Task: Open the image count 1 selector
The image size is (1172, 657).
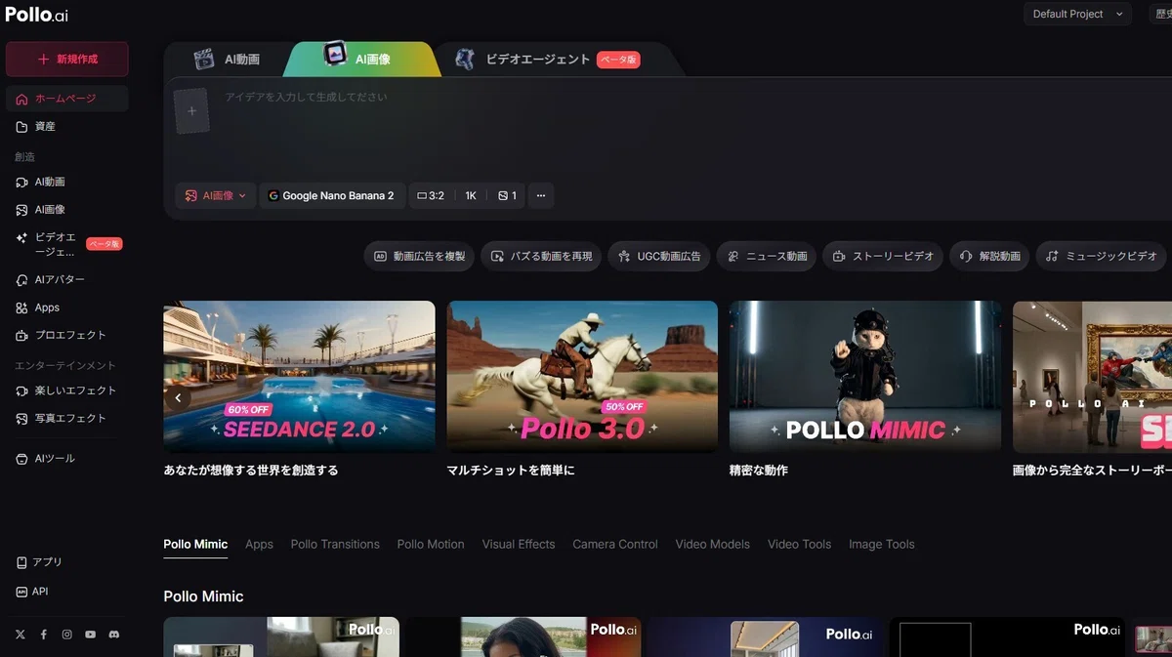Action: point(507,196)
